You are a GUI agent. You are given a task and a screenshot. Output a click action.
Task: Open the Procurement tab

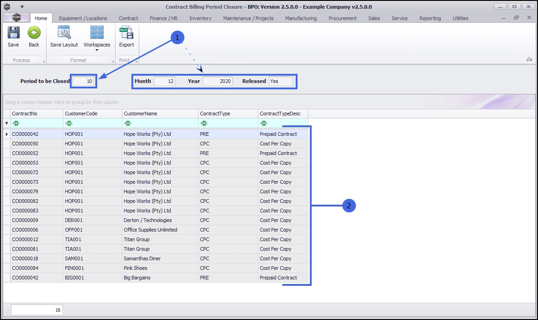point(342,18)
